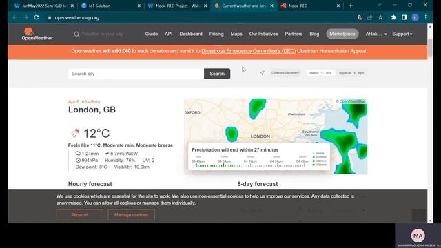
Task: Open a new browser tab
Action: click(351, 6)
